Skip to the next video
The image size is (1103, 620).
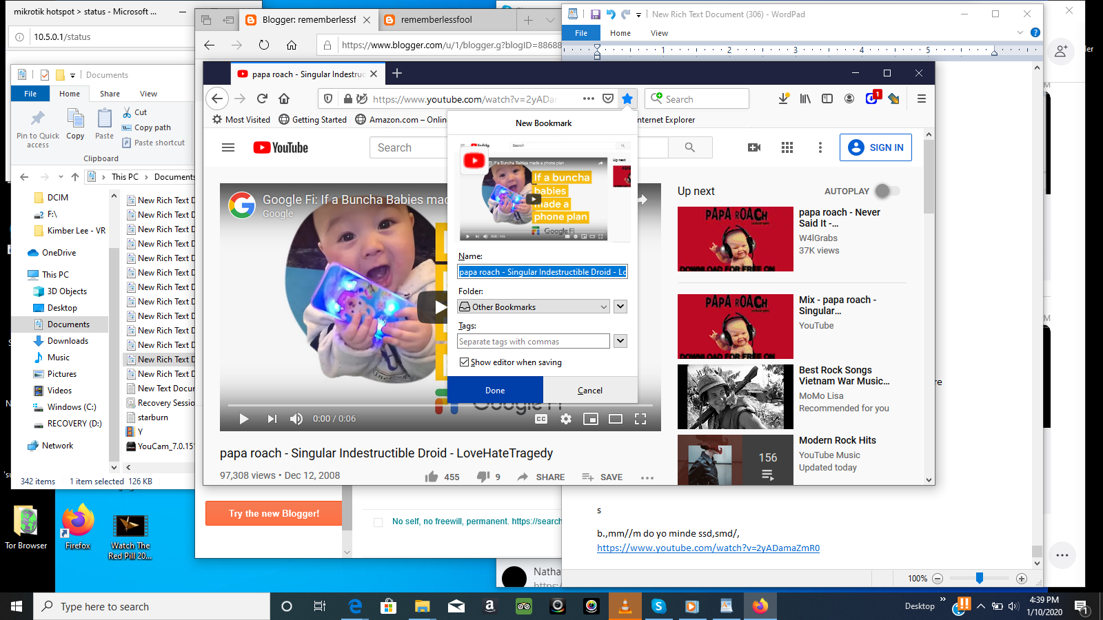tap(272, 419)
